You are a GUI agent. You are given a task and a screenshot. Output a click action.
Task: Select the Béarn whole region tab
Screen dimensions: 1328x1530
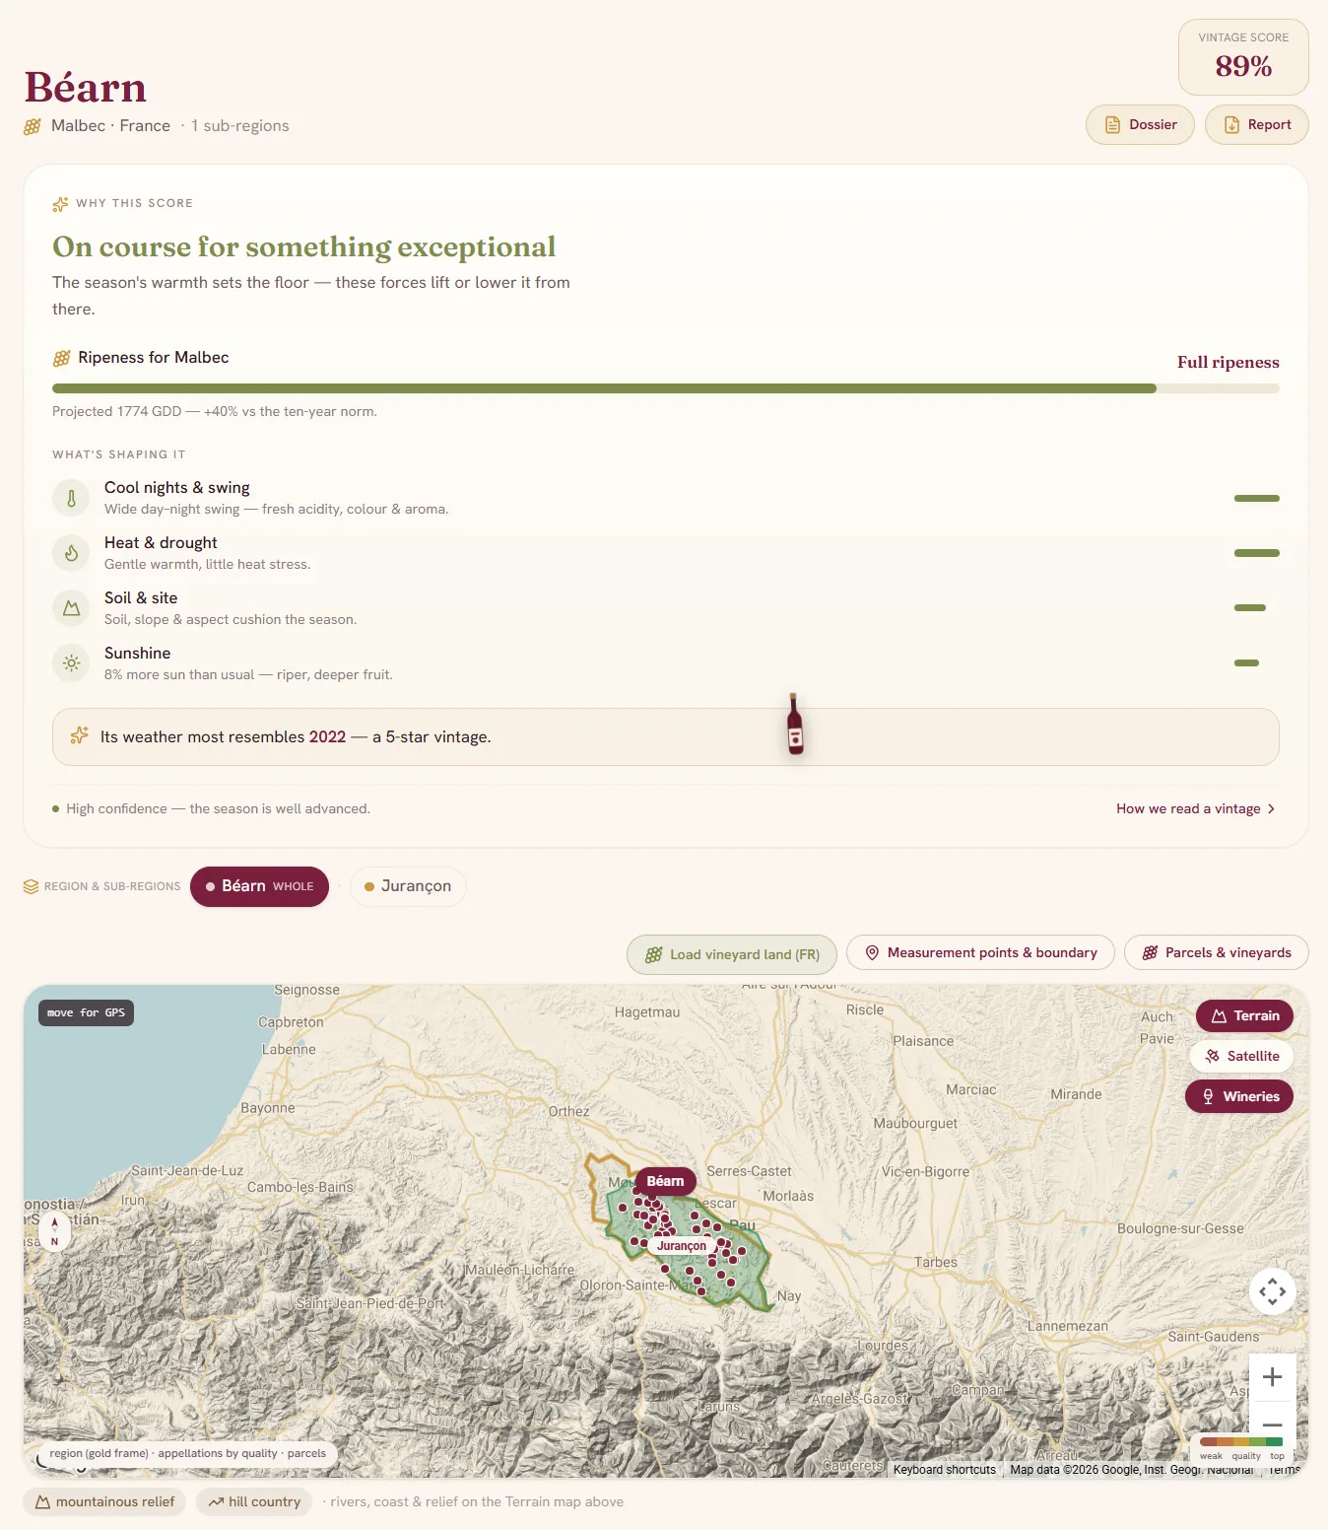tap(259, 886)
